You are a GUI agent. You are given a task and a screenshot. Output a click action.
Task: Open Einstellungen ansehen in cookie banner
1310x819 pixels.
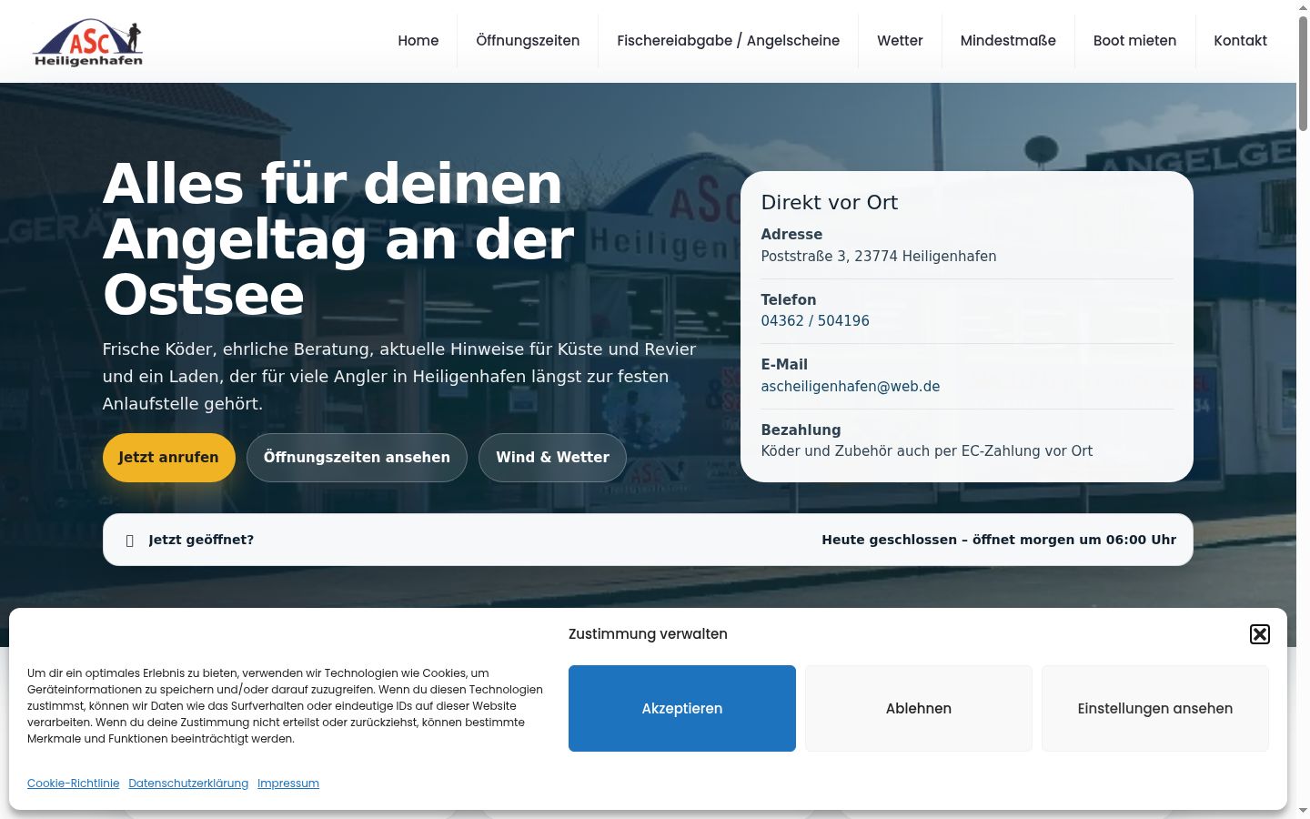pos(1155,709)
